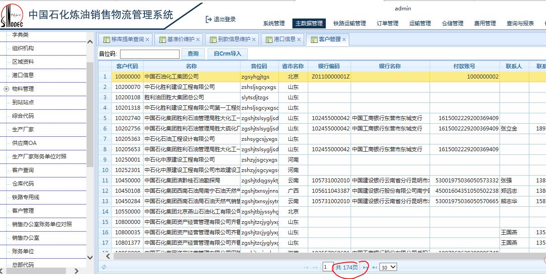This screenshot has width=546, height=279.
Task: Open the 运输管理 menu
Action: click(x=420, y=23)
